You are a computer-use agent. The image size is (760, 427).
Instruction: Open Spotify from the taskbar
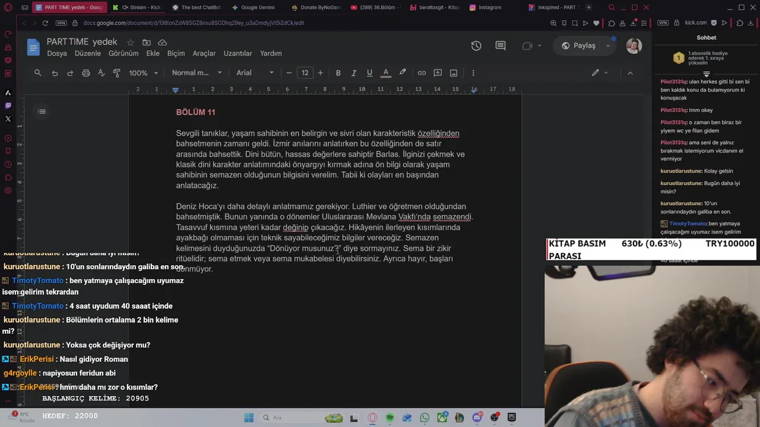coord(389,418)
